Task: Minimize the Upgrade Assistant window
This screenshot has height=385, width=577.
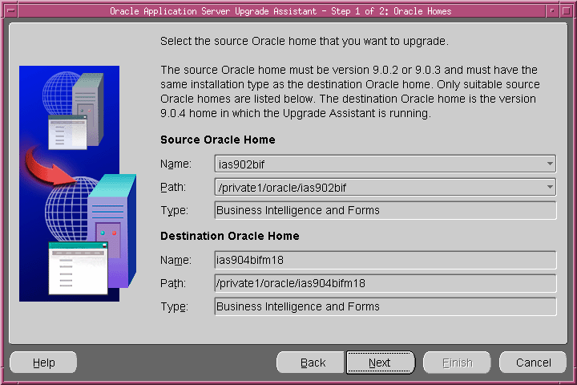Action: [552, 10]
